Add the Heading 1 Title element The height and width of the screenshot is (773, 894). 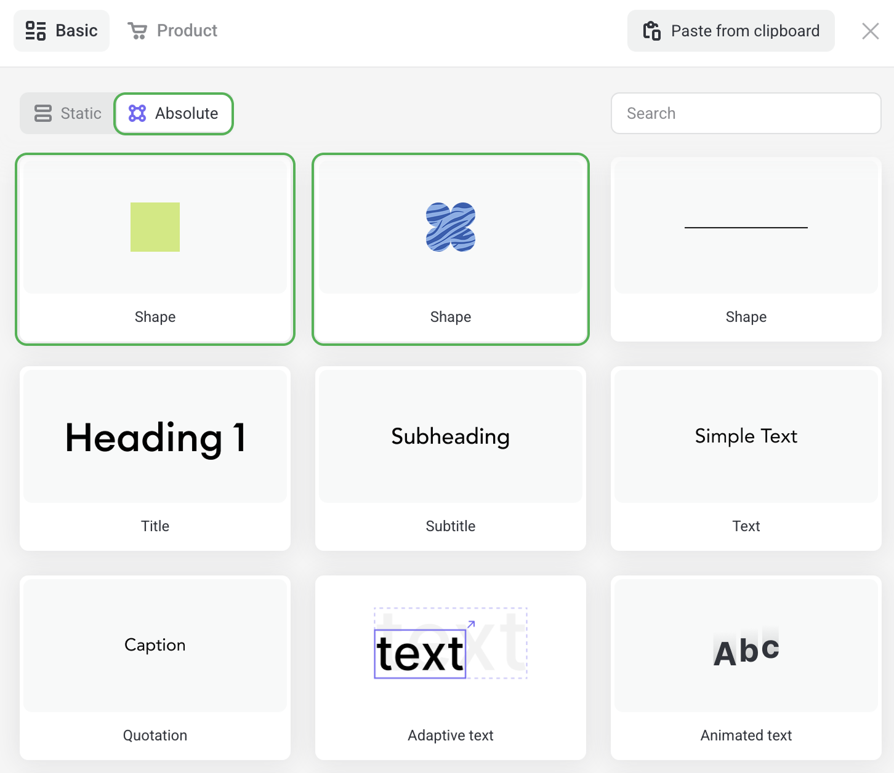[155, 458]
